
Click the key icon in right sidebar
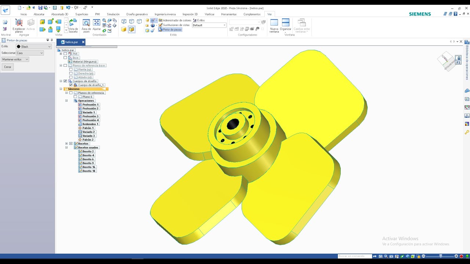[467, 132]
